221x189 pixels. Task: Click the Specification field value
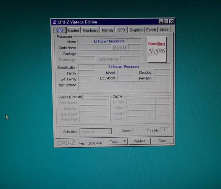click(124, 66)
